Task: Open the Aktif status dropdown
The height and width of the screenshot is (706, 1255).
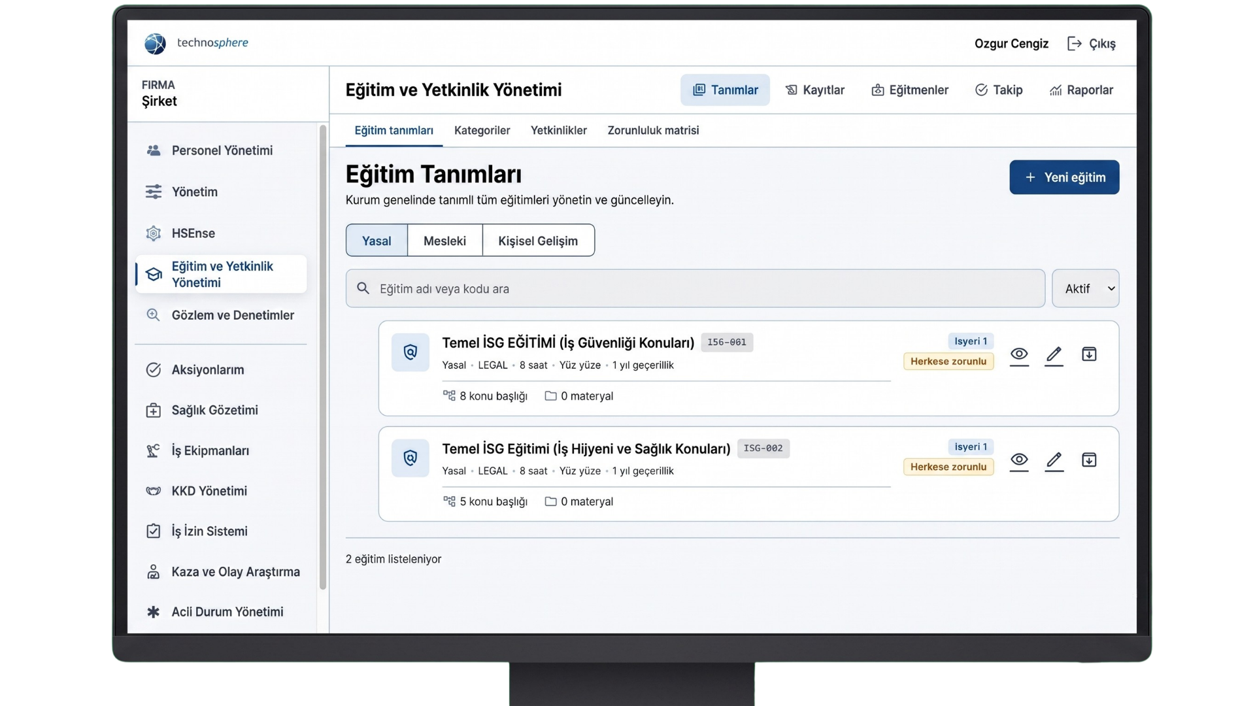Action: [1085, 288]
